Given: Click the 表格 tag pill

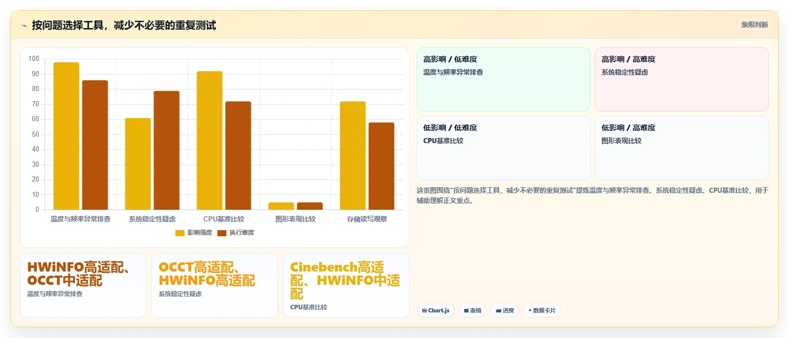Looking at the screenshot, I should pos(472,310).
